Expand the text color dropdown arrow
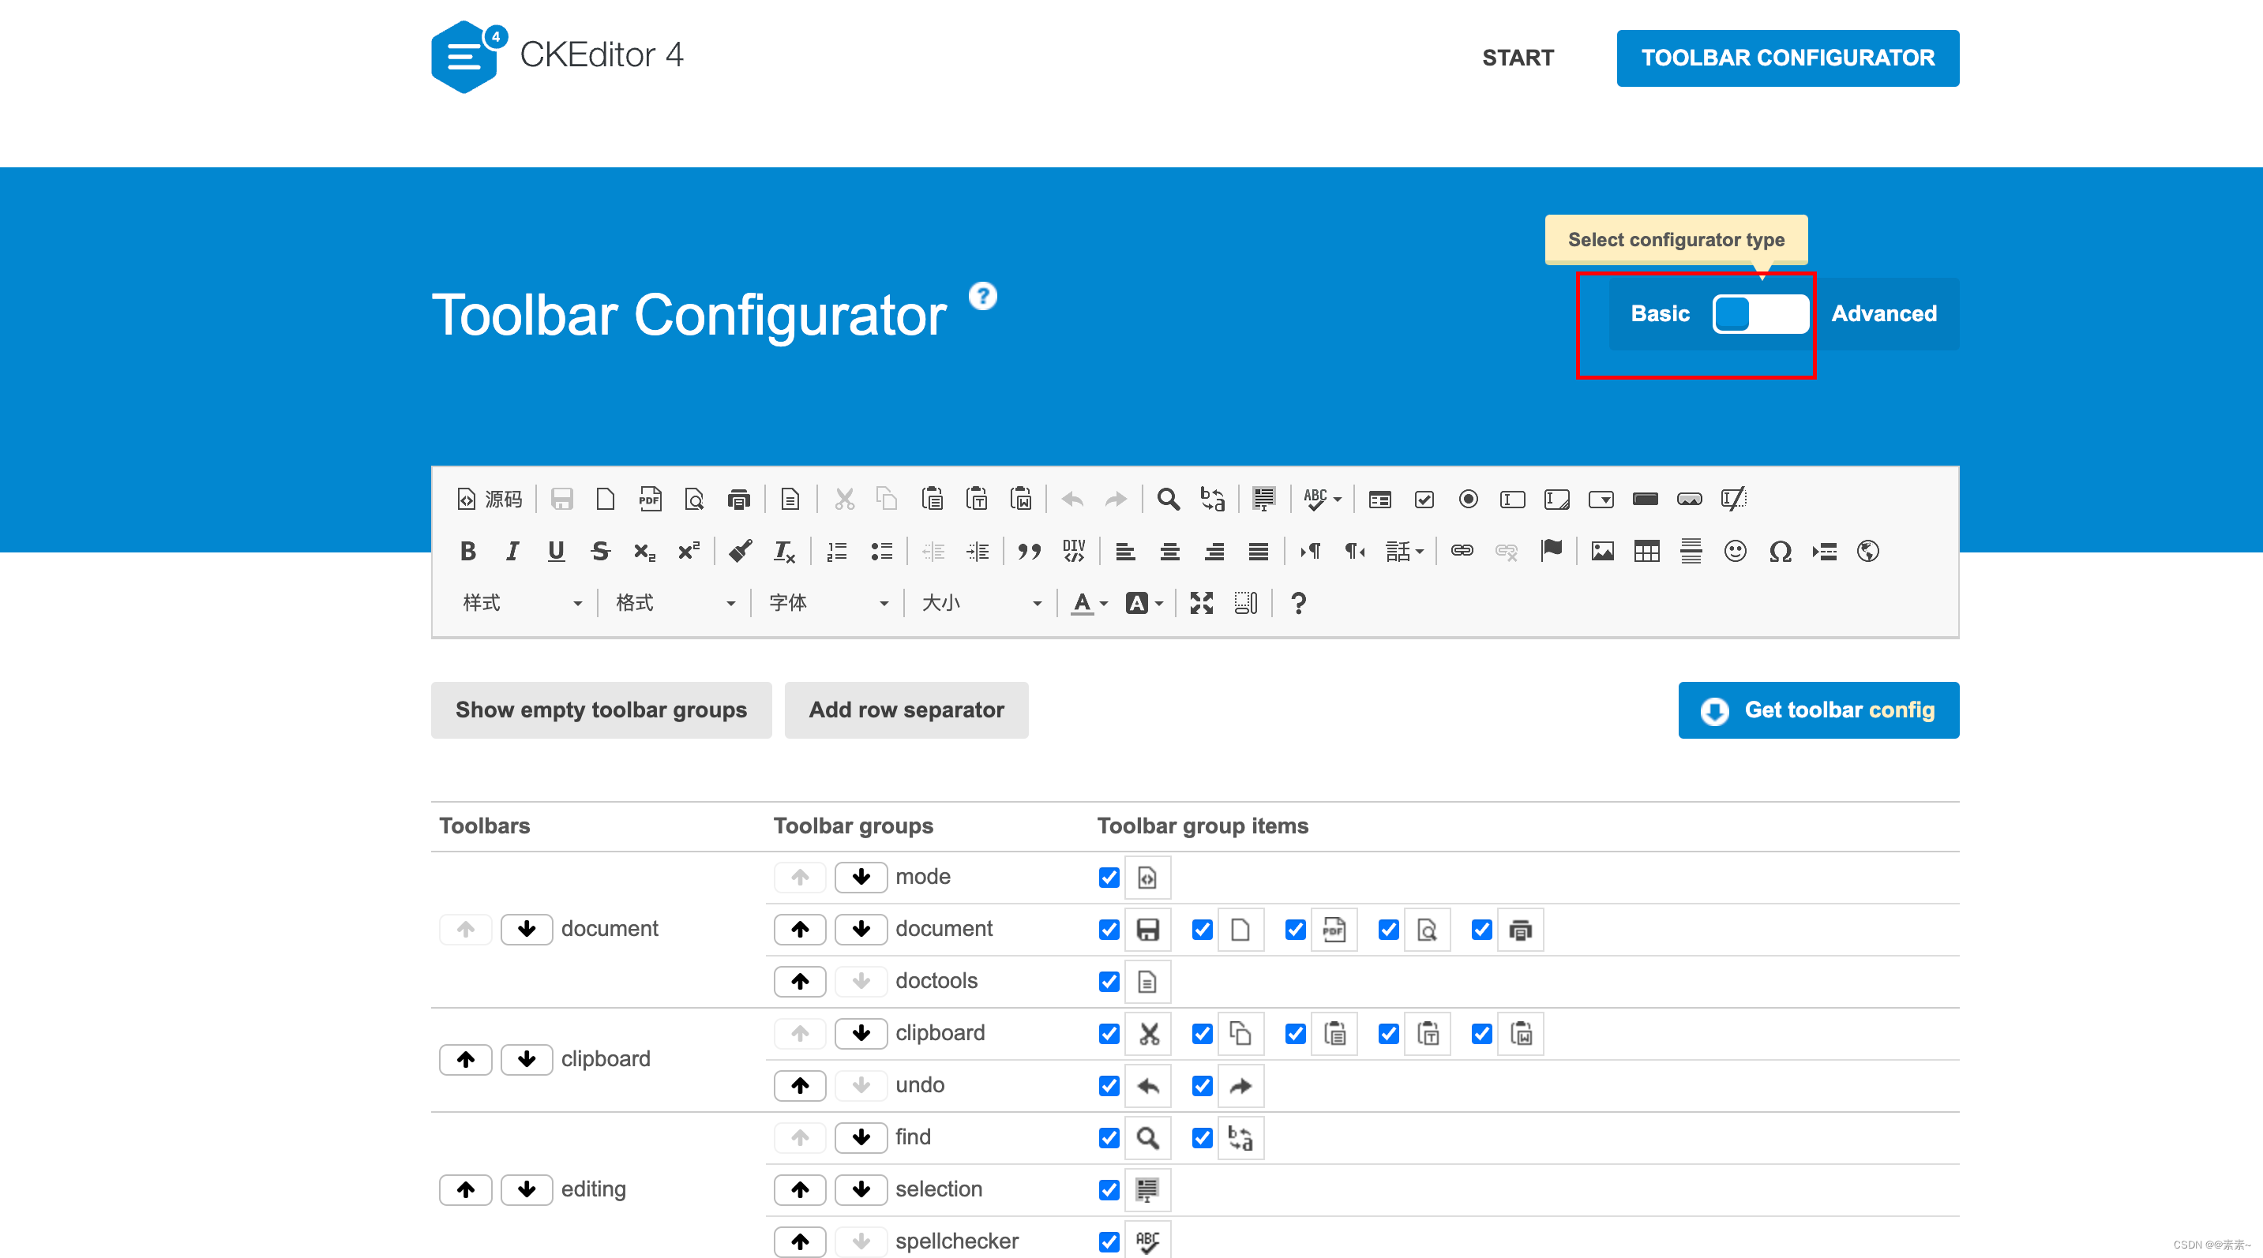 (1105, 603)
